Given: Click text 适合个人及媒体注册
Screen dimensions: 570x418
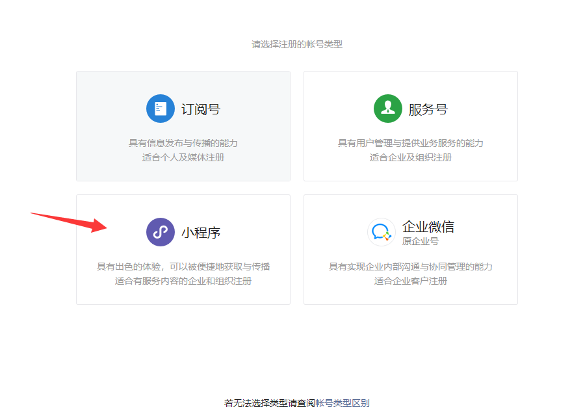Looking at the screenshot, I should [183, 157].
